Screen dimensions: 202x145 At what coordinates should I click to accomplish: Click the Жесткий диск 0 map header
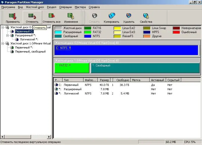[x=87, y=43]
